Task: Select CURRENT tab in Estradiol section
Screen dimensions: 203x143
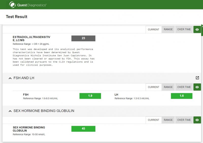Action: 154,30
